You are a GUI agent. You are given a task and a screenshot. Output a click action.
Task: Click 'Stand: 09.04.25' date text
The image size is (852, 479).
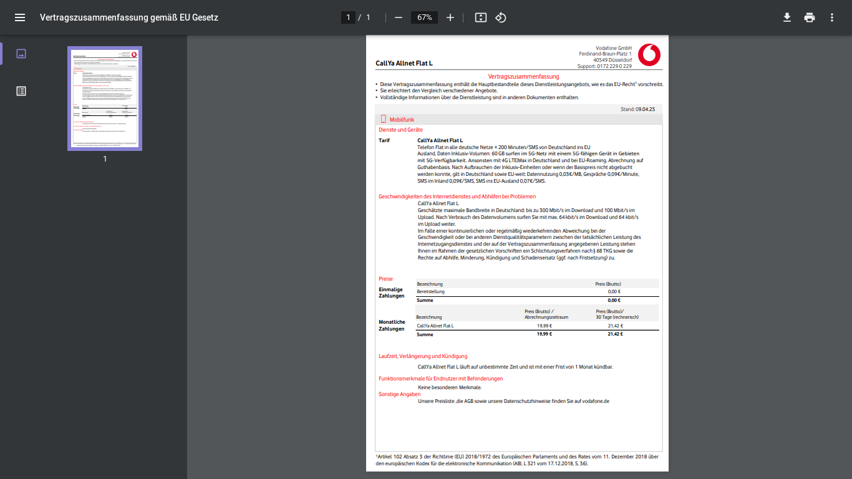pos(637,109)
